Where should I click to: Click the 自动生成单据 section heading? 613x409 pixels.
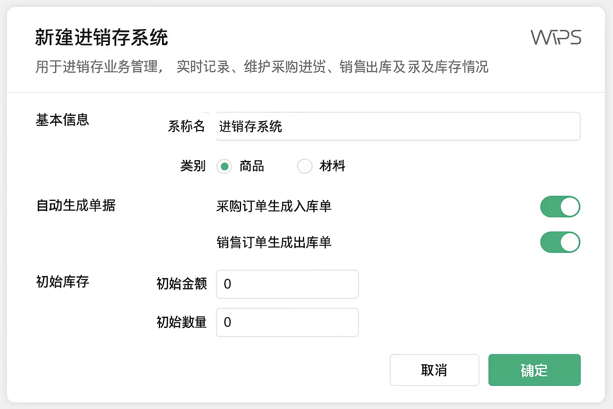tap(76, 205)
